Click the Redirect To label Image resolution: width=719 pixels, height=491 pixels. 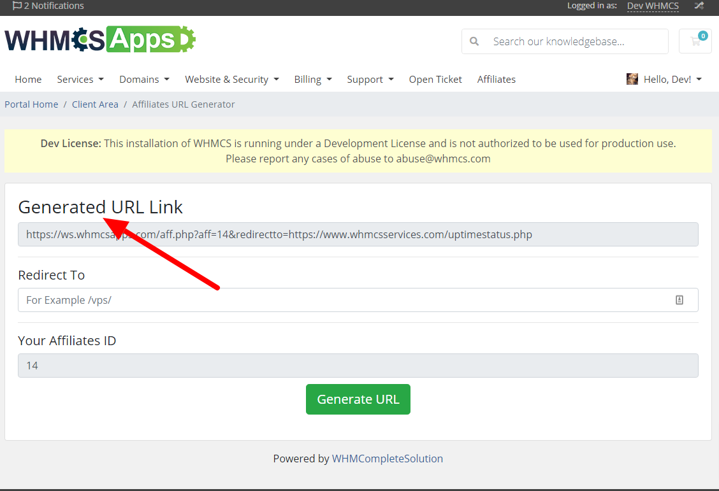coord(52,275)
